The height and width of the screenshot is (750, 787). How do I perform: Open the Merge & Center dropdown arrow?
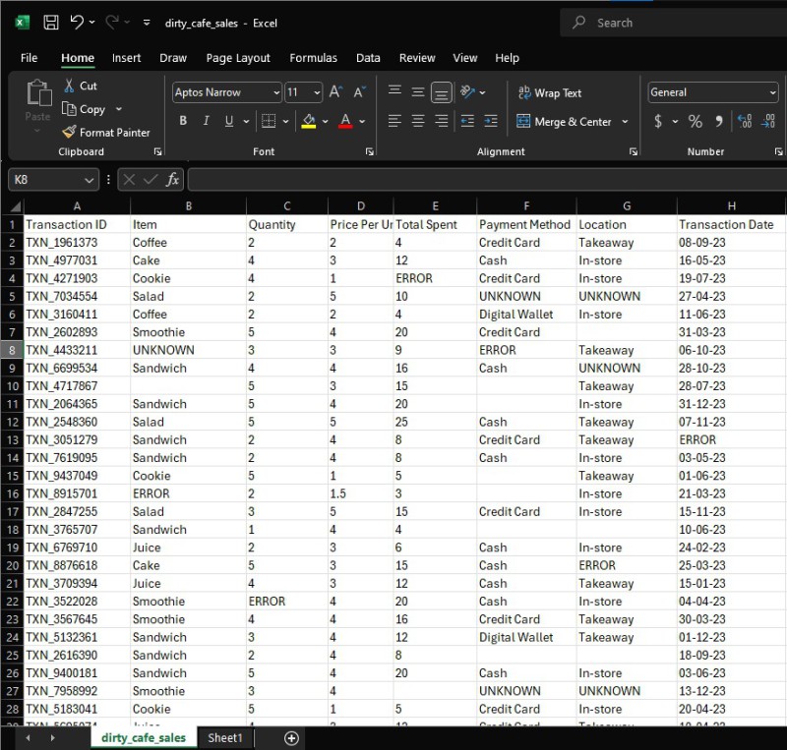[623, 122]
